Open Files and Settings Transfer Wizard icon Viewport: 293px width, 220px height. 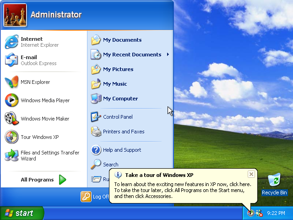pyautogui.click(x=11, y=155)
